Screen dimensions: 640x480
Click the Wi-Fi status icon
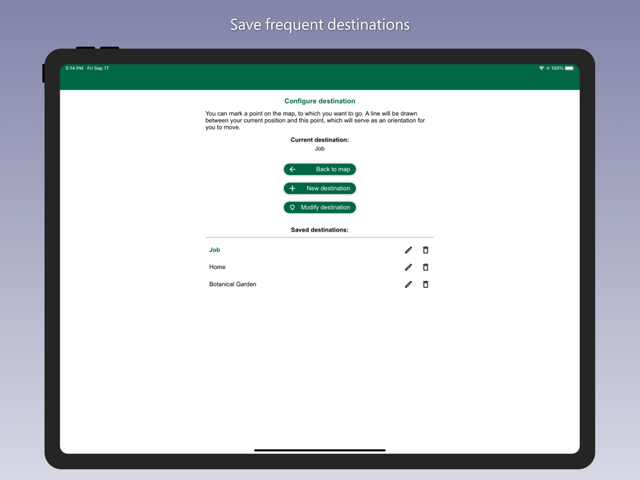pyautogui.click(x=541, y=68)
